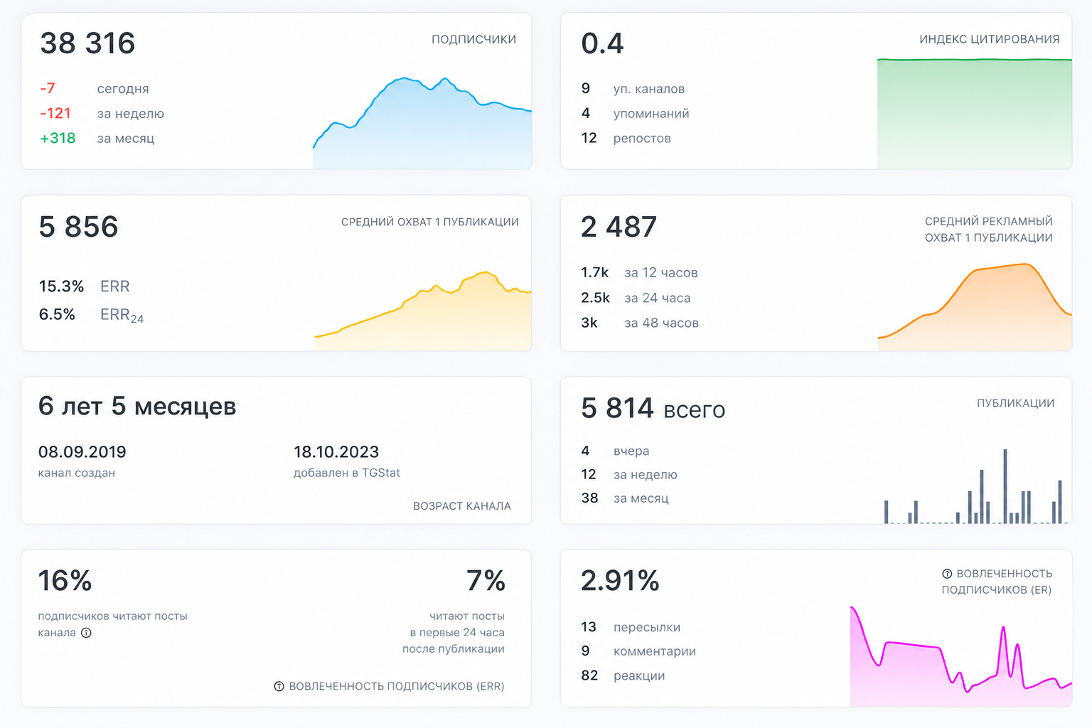This screenshot has width=1092, height=728.
Task: Click the "ВОВЛЕЧЕННОСТЬ ПОДПИСЧИКОВ (ER)" label
Action: pos(997,582)
